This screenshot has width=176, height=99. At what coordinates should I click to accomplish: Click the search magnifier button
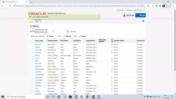click(x=68, y=31)
